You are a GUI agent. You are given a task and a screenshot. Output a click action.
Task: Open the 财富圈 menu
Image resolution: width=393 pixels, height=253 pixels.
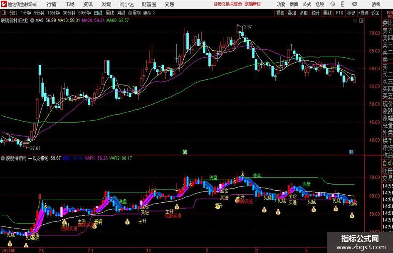point(149,4)
